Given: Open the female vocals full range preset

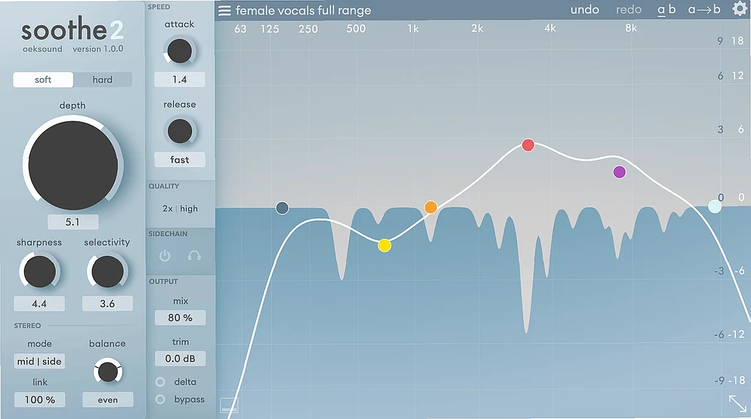Looking at the screenshot, I should click(x=303, y=11).
